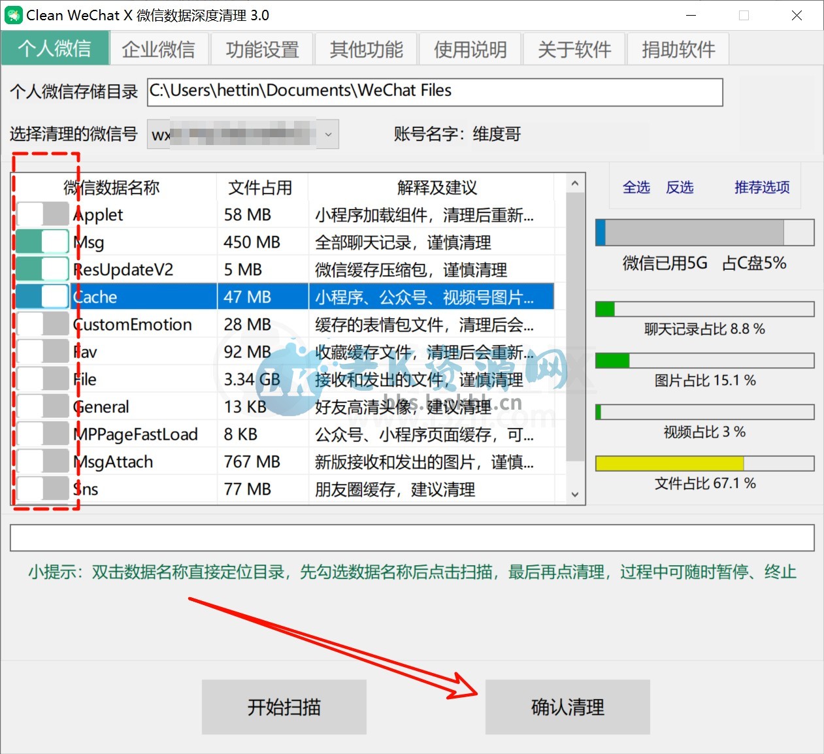
Task: Turn on the MsgAttach cleanup toggle
Action: [x=42, y=461]
